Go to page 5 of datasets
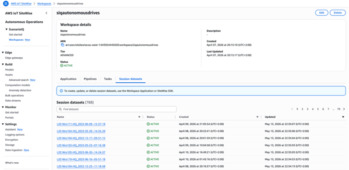 click(318, 109)
